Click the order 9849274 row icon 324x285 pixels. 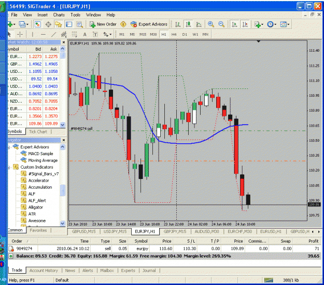11,249
